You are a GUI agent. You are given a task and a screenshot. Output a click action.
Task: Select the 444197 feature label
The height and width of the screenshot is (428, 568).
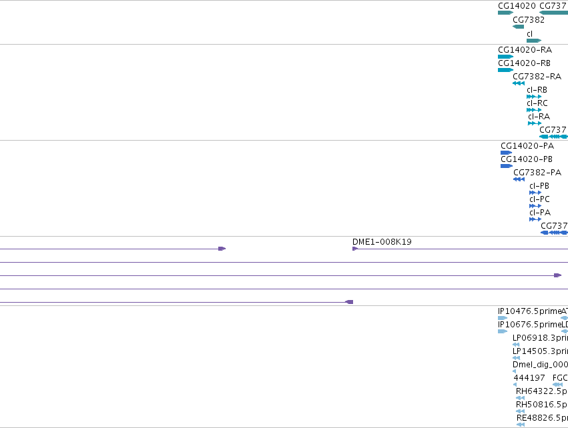click(529, 378)
